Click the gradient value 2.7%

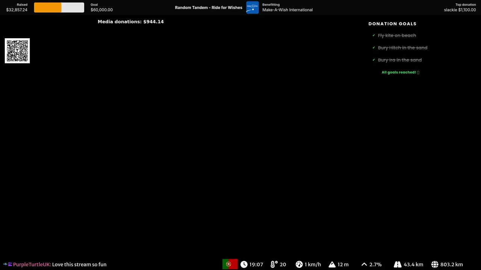click(375, 264)
